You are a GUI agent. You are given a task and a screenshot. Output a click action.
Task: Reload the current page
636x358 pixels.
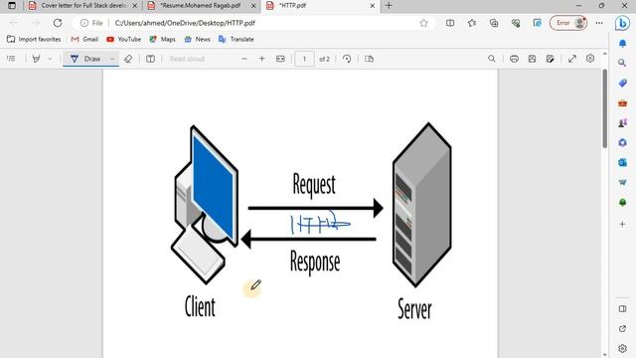(58, 23)
